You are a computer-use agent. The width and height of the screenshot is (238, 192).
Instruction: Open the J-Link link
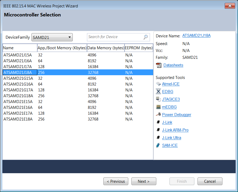tap(167, 122)
